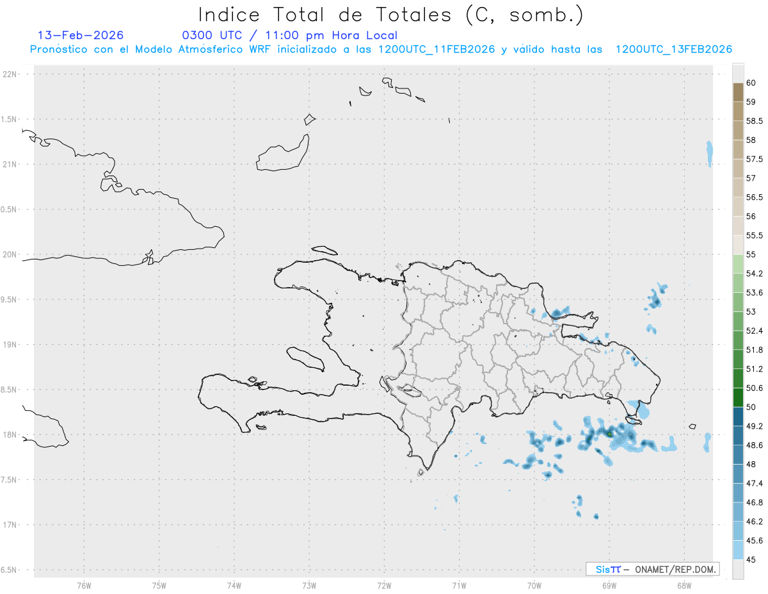Click the '55.5' value on the color scale
The image size is (768, 594).
point(755,235)
